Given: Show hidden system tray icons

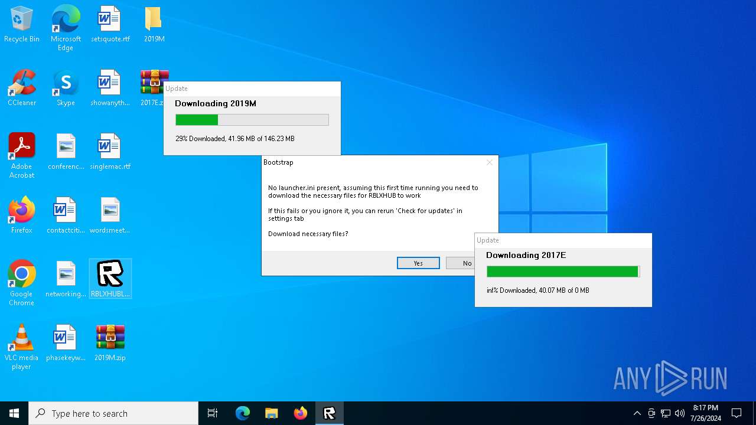Looking at the screenshot, I should 637,413.
